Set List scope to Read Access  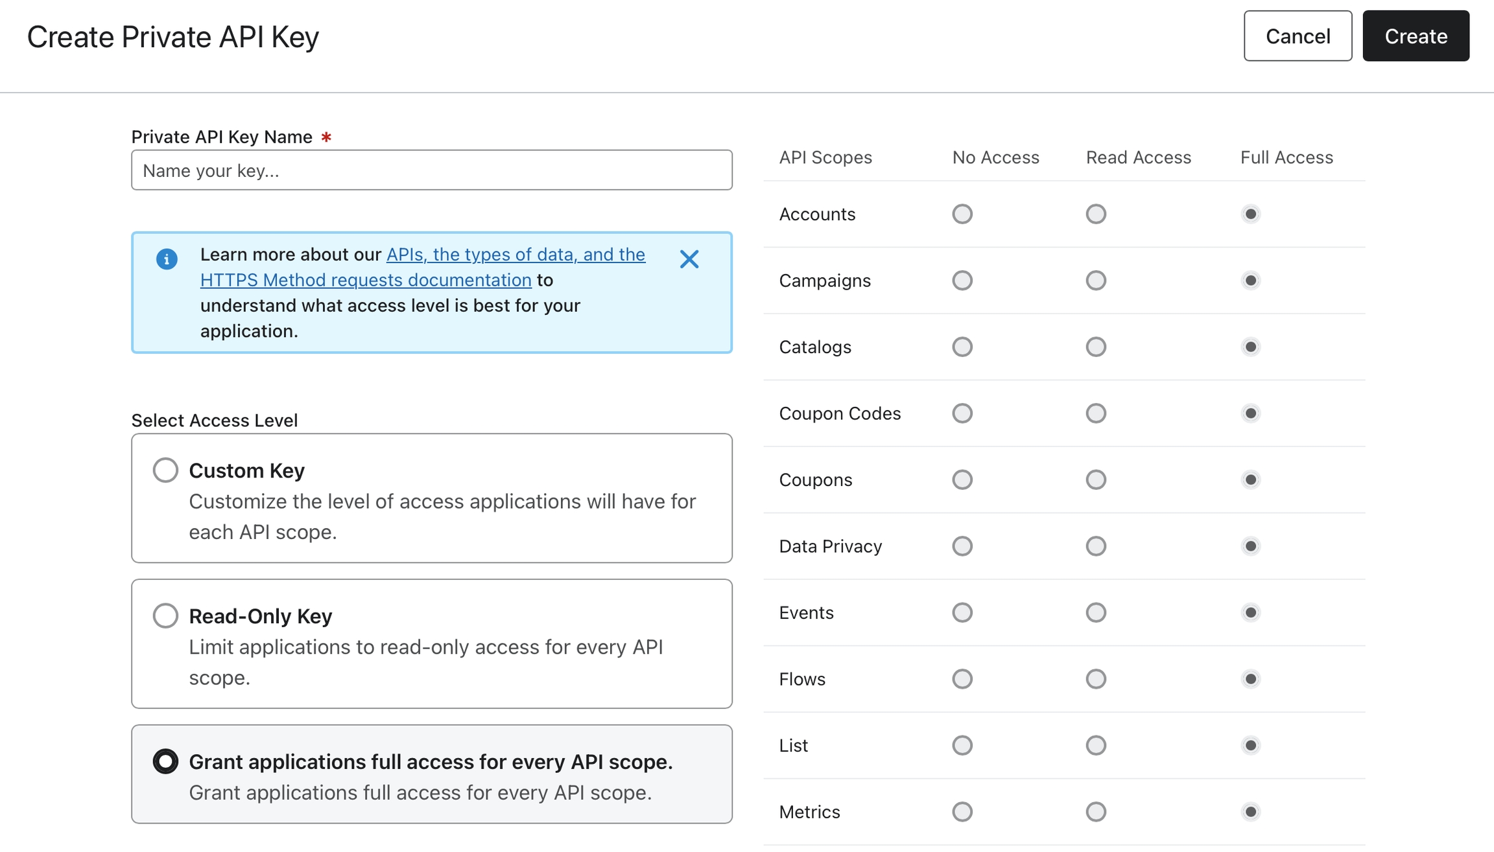tap(1096, 745)
